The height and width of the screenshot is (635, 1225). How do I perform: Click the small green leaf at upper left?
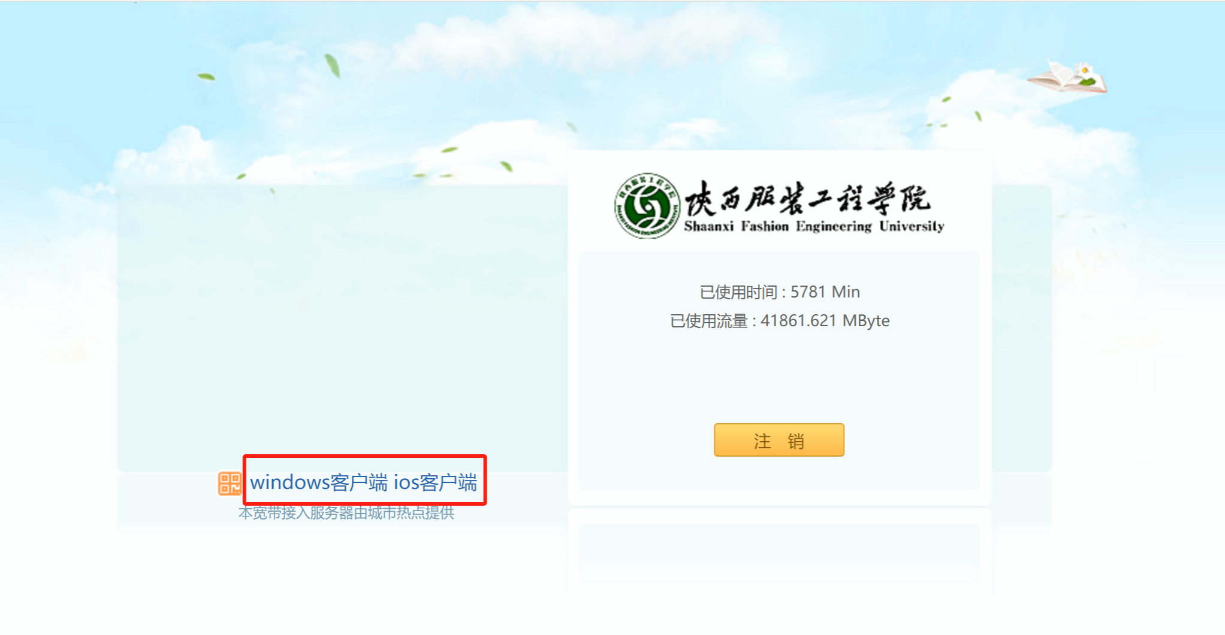click(206, 77)
